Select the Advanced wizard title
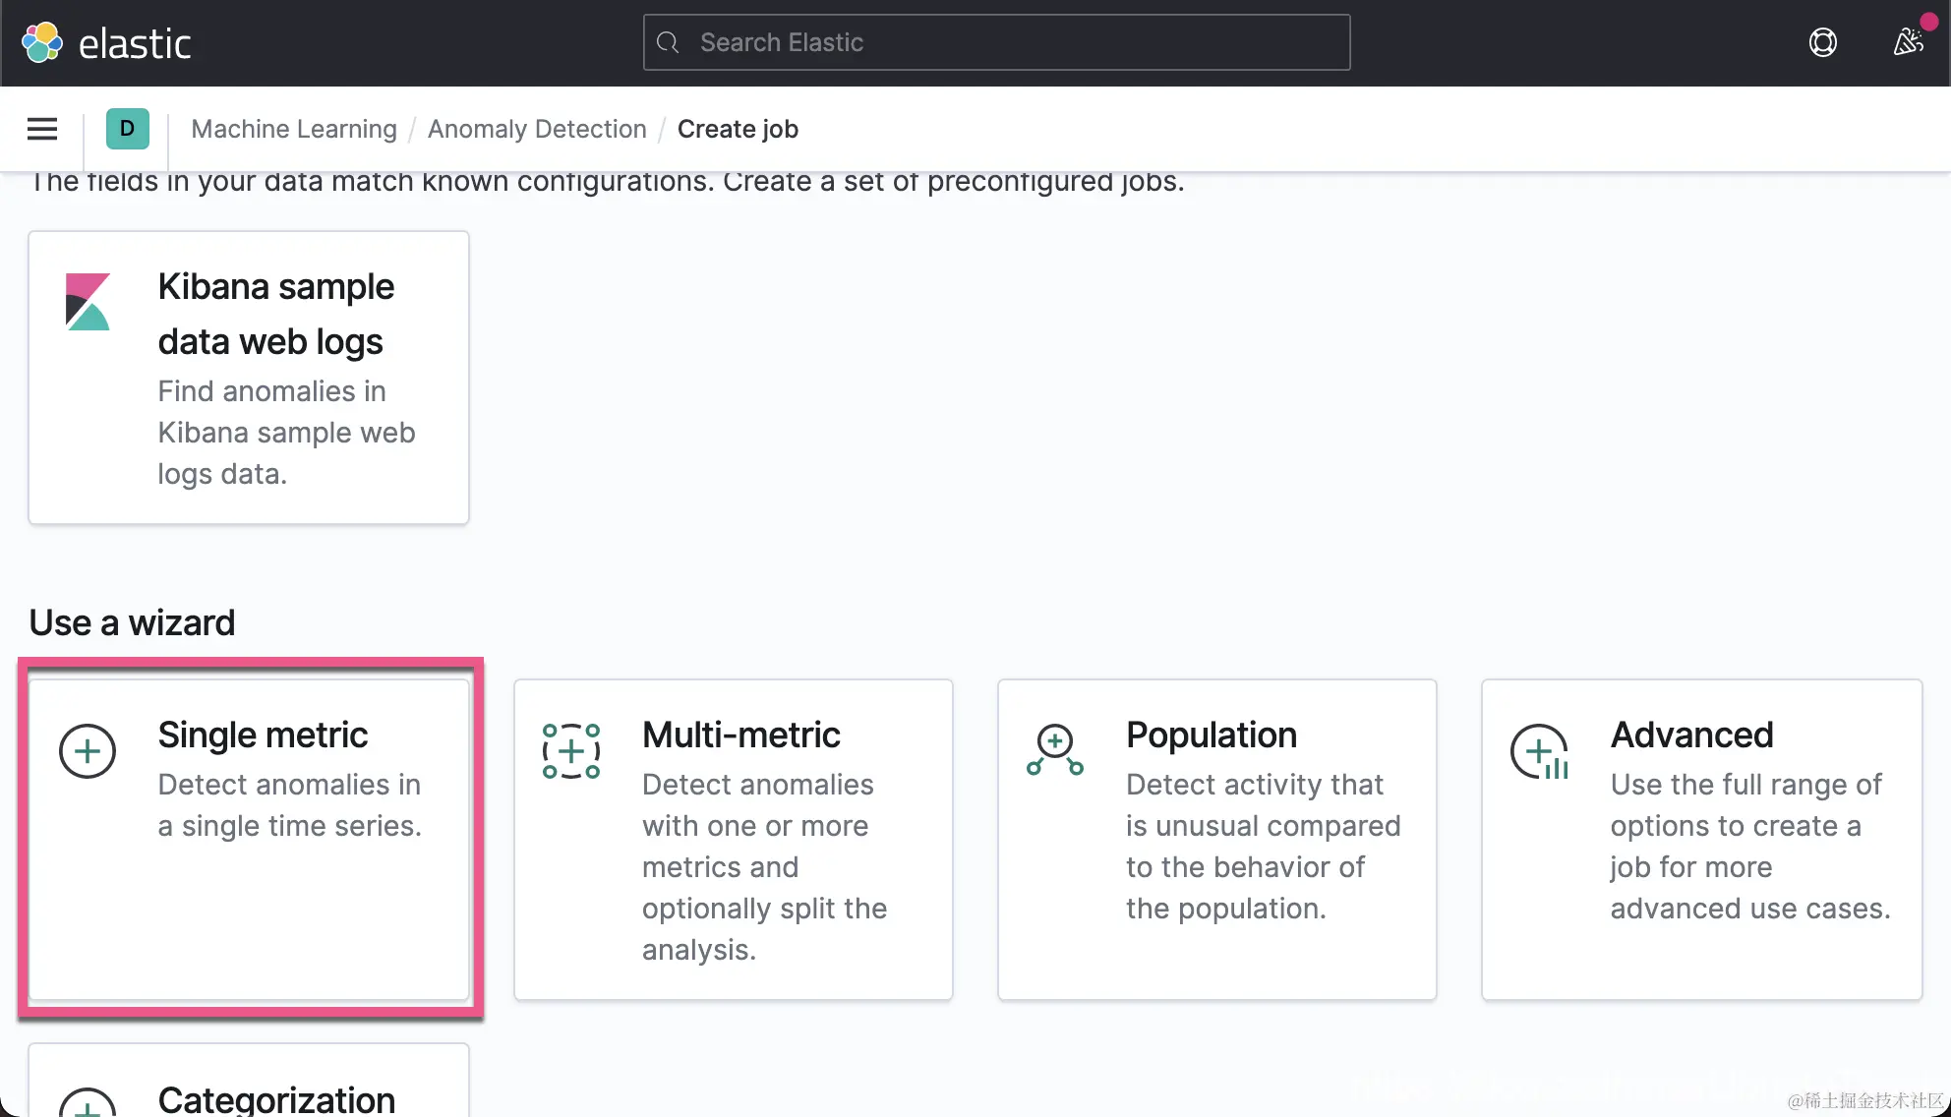This screenshot has width=1951, height=1117. coord(1691,735)
